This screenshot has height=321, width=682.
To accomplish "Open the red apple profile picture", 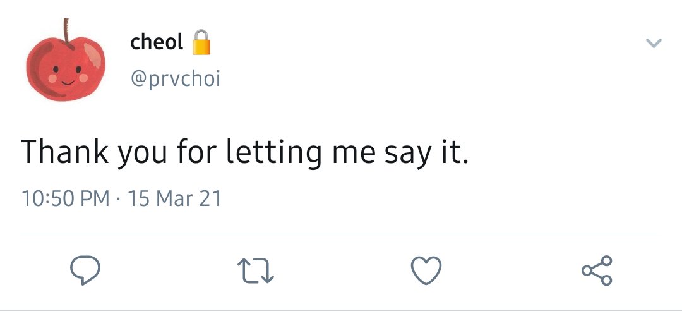I will click(66, 60).
